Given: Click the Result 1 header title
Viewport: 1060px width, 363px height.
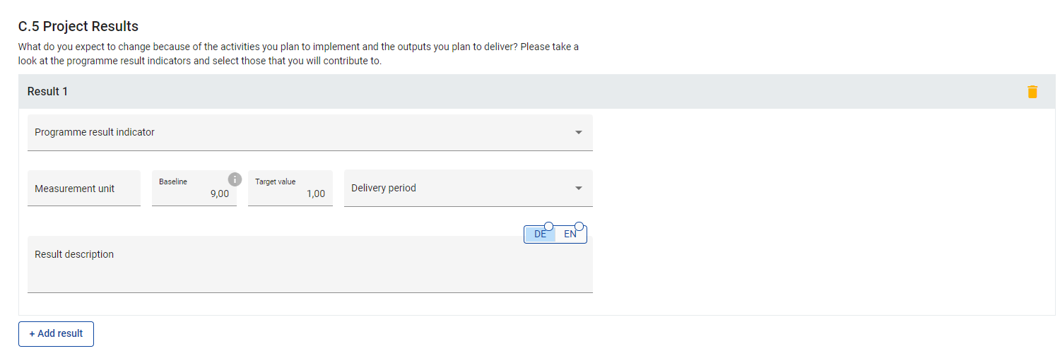Looking at the screenshot, I should point(47,92).
